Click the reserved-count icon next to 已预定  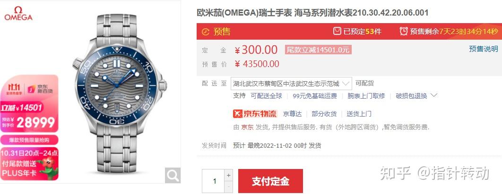[337, 31]
